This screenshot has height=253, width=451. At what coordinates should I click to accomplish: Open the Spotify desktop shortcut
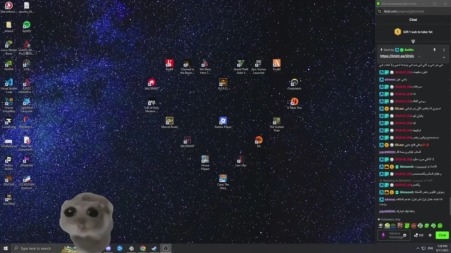tap(27, 27)
